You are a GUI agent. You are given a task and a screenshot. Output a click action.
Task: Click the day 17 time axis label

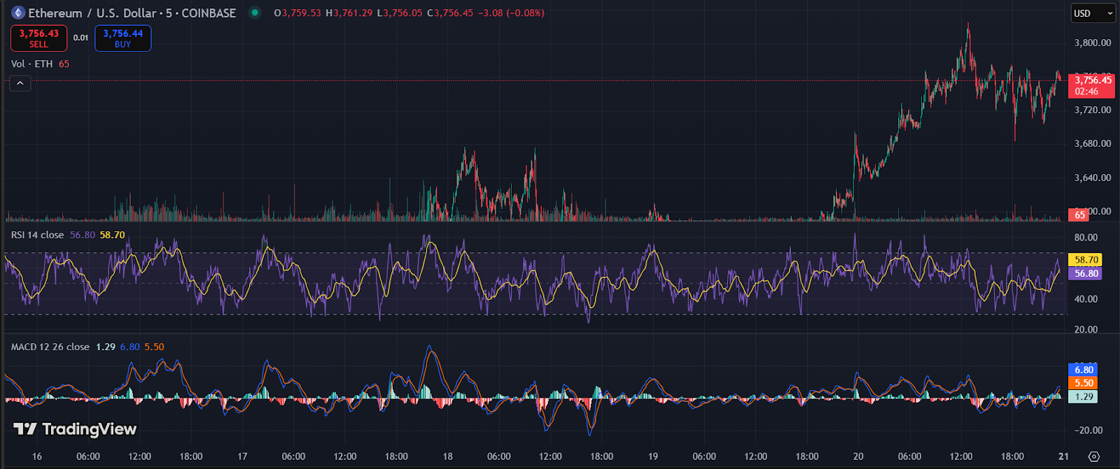click(x=242, y=456)
